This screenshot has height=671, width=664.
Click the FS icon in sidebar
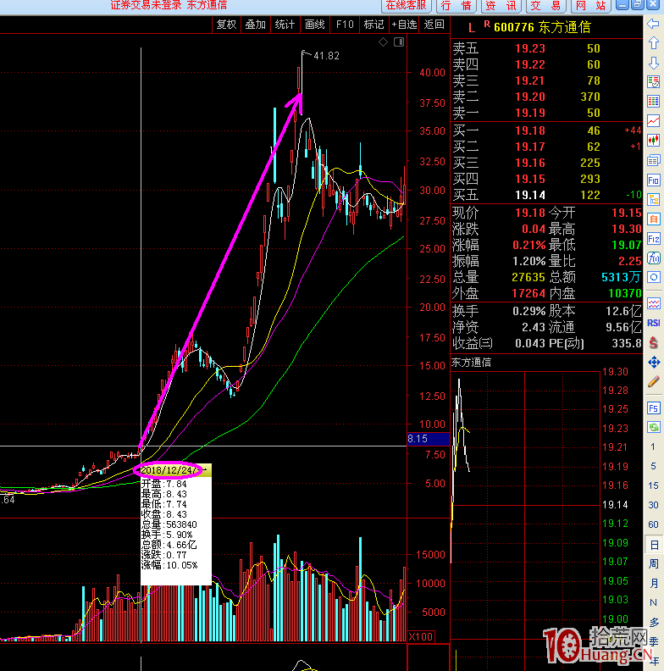point(653,408)
